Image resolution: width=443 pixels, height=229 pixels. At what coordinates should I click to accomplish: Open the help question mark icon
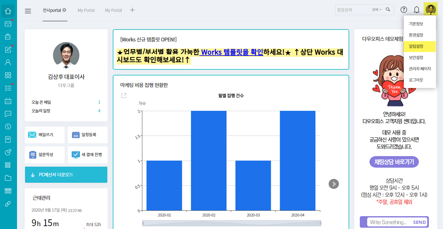[404, 10]
